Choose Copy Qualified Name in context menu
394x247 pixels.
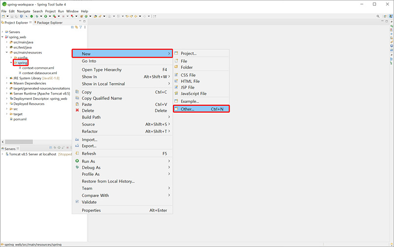[x=122, y=98]
